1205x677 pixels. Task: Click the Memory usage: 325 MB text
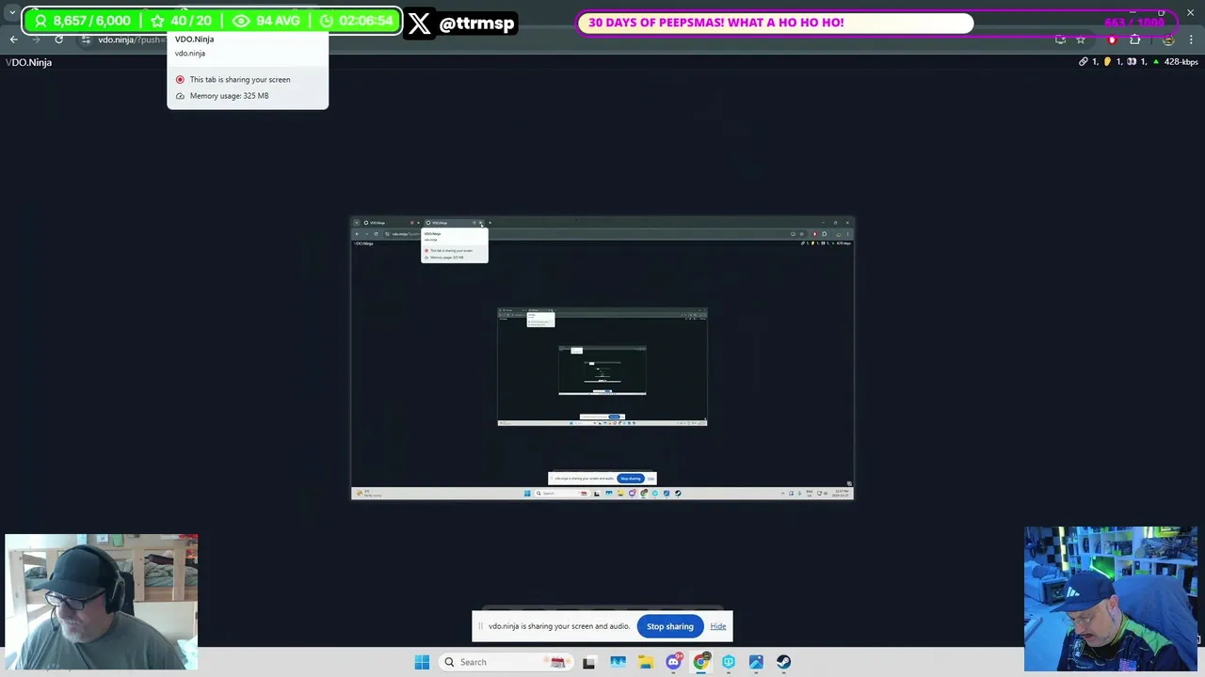[229, 96]
